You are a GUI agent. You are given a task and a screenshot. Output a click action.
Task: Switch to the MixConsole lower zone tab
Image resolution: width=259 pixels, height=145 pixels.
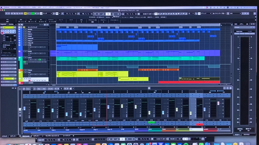tap(26, 136)
